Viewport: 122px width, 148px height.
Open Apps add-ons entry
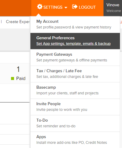[x=75, y=140]
